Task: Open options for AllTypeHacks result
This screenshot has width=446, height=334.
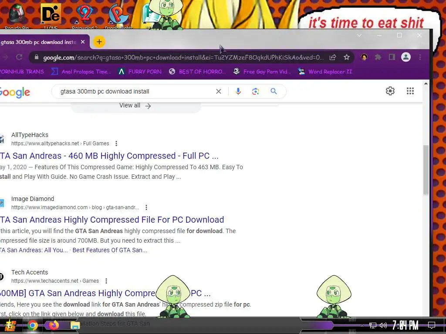Action: coord(116,144)
